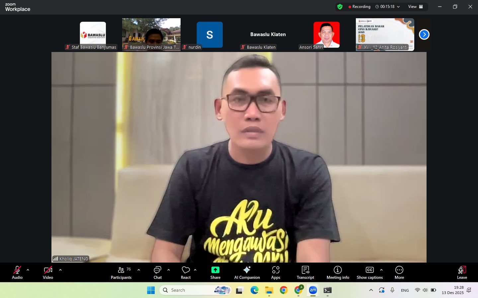Expand the meeting timer dropdown arrow
Image resolution: width=478 pixels, height=298 pixels.
pos(398,7)
